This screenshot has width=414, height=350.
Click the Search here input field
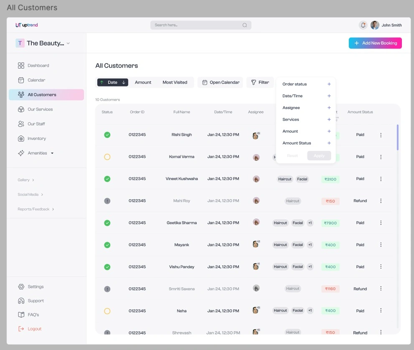201,25
